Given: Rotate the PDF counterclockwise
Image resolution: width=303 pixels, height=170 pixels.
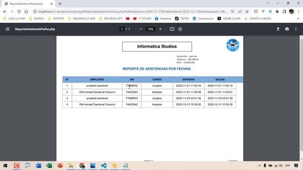Looking at the screenshot, I should pyautogui.click(x=180, y=29).
